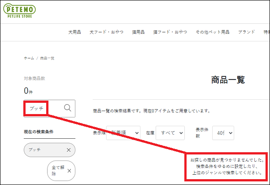Click the large 商品一覧 page heading

click(228, 80)
